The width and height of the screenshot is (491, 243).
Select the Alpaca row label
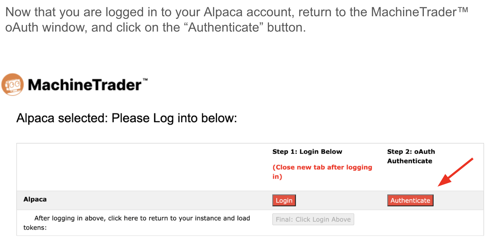tap(35, 199)
